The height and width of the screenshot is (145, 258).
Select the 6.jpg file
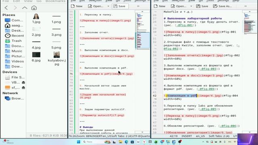click(36, 57)
